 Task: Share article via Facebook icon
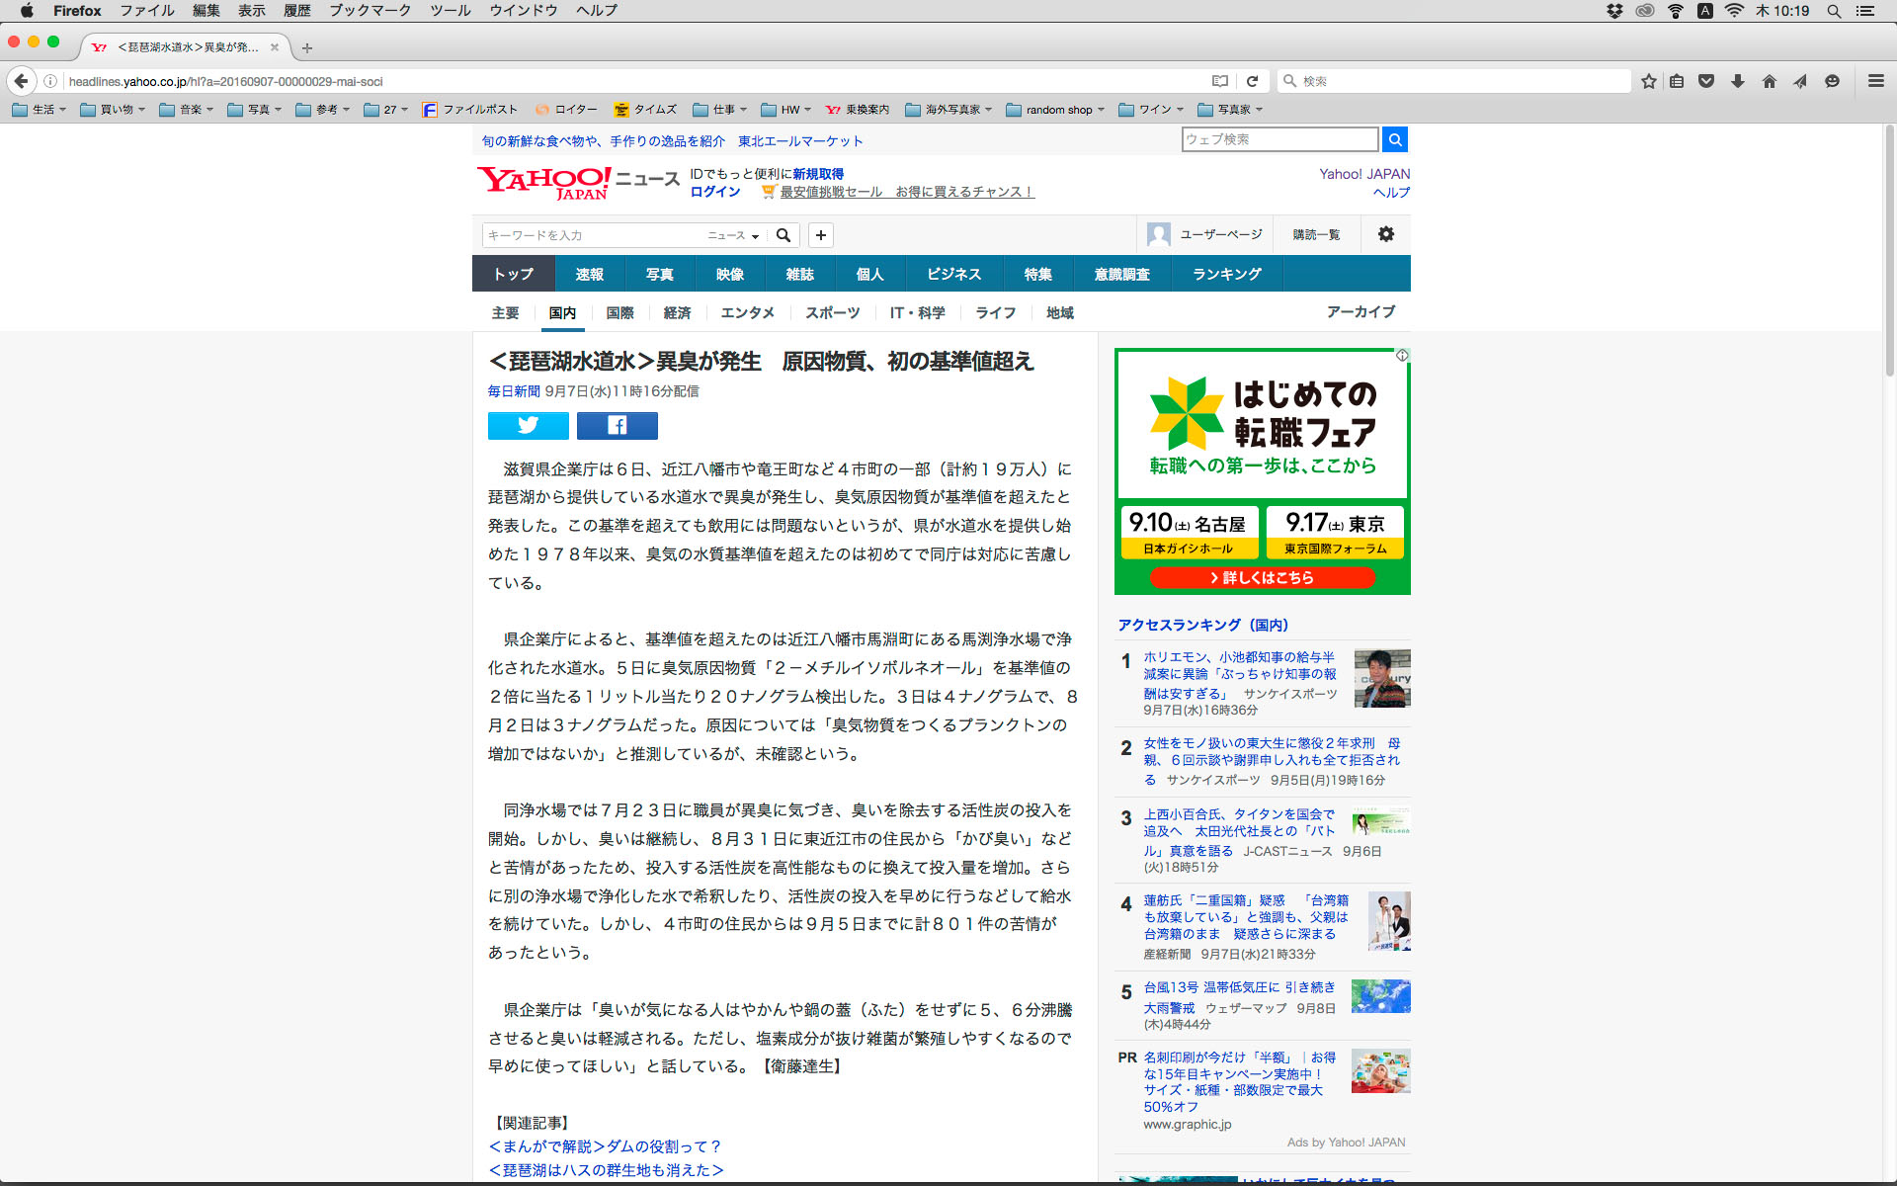pos(617,425)
